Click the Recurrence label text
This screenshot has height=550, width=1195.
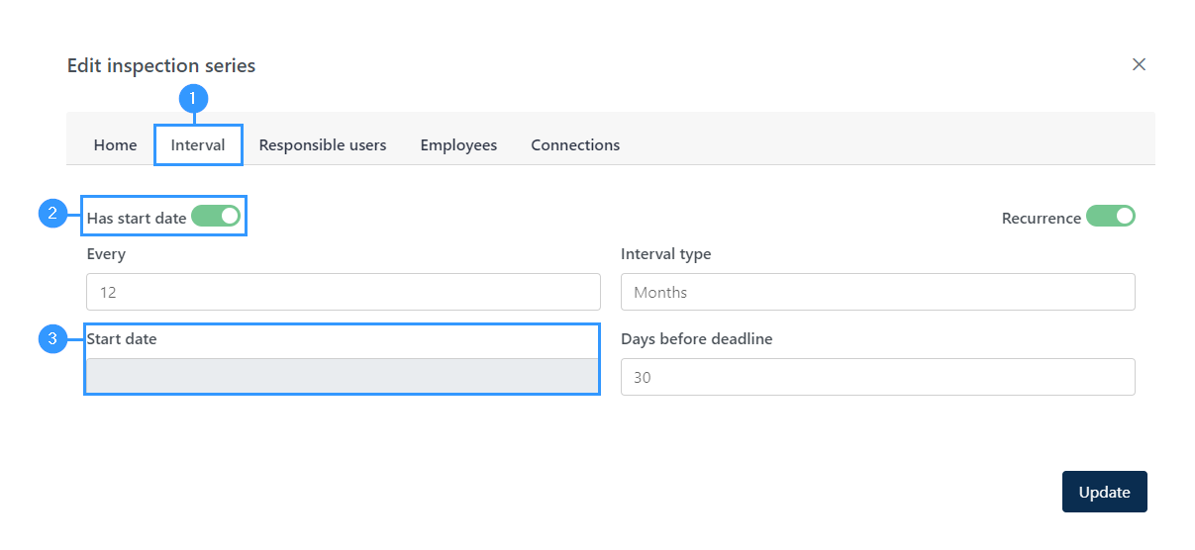tap(1042, 218)
